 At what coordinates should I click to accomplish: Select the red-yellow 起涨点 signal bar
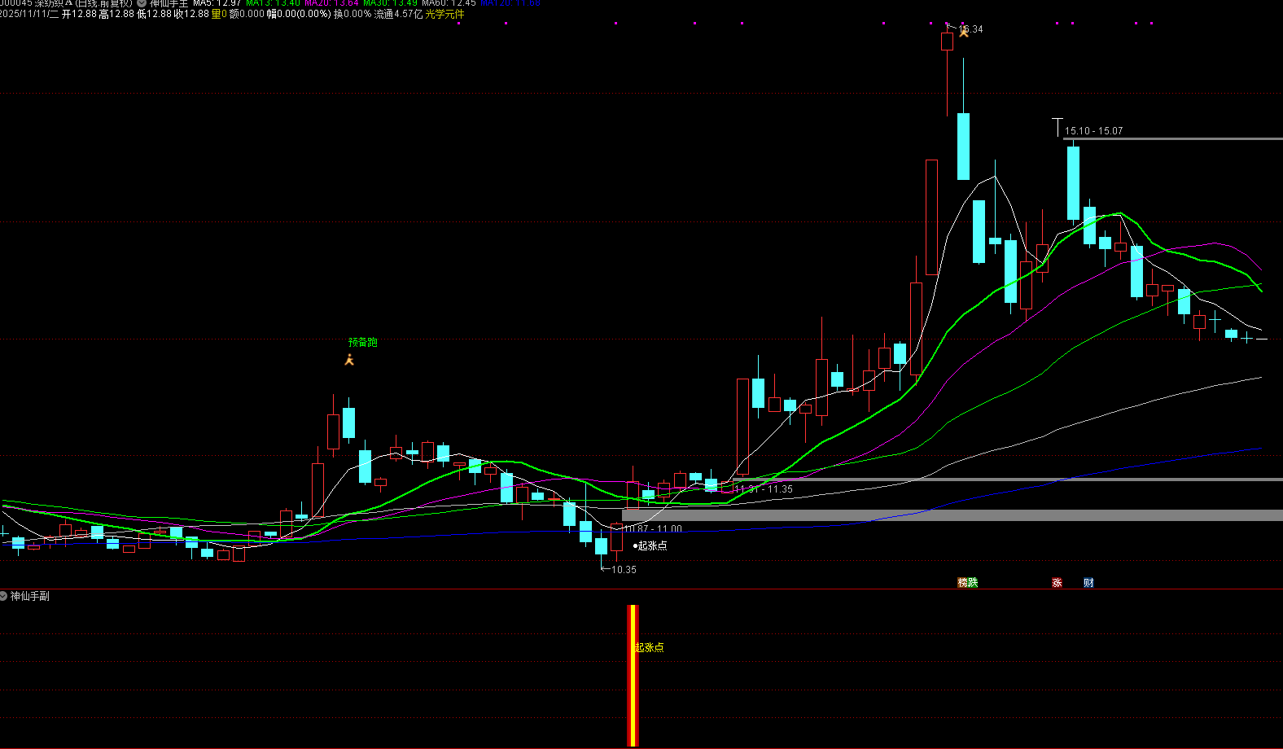point(633,675)
